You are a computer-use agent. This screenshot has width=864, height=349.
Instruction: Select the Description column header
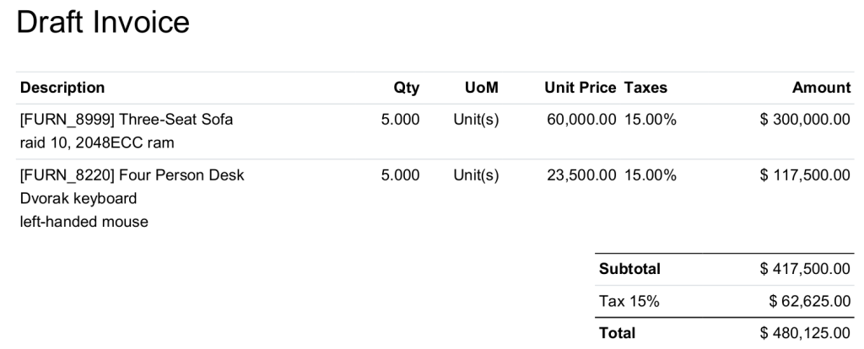coord(62,88)
